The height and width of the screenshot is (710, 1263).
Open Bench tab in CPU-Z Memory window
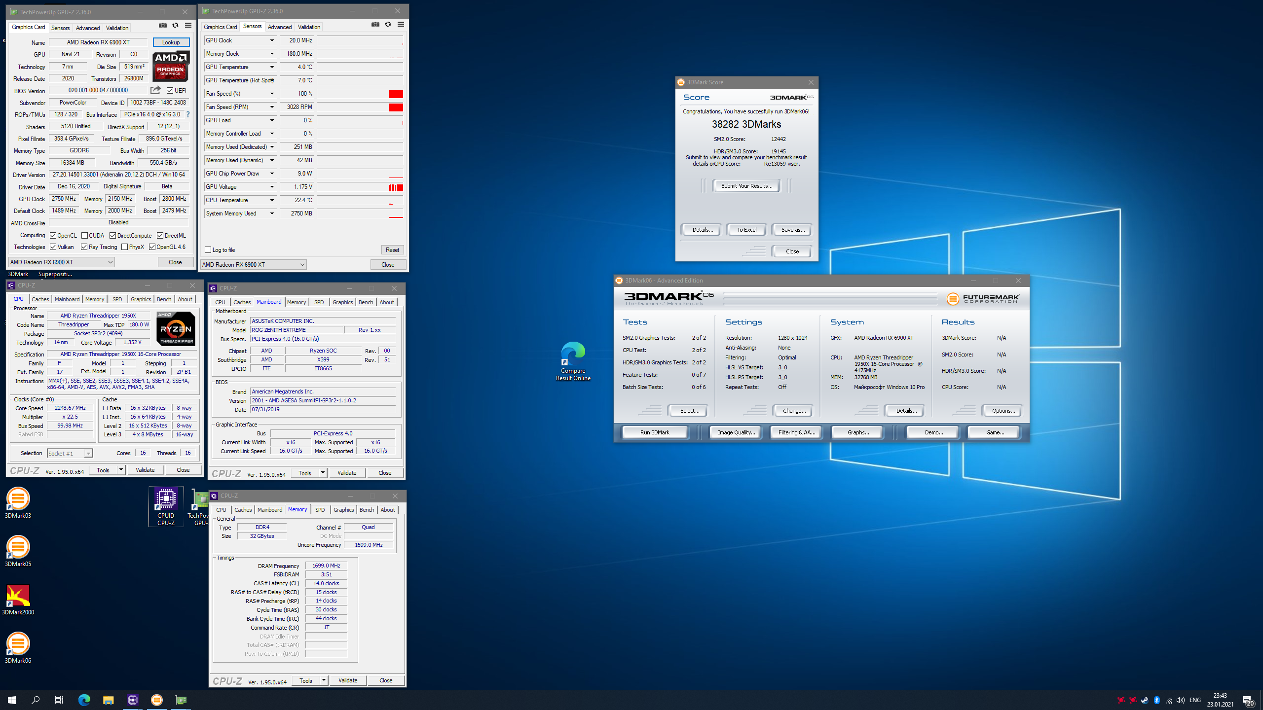[367, 510]
